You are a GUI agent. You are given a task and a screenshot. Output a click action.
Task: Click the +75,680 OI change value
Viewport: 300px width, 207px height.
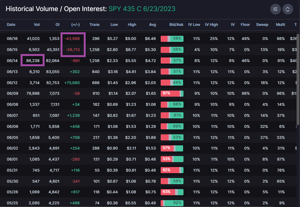(x=72, y=83)
